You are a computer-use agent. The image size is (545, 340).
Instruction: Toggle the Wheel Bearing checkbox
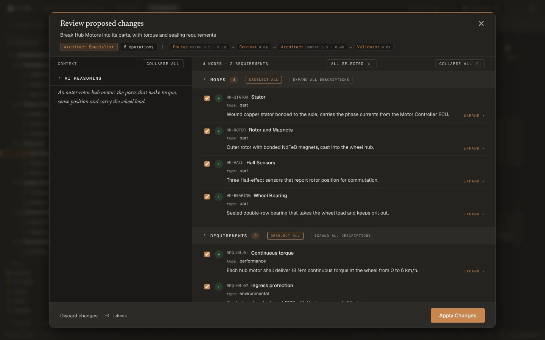tap(207, 197)
